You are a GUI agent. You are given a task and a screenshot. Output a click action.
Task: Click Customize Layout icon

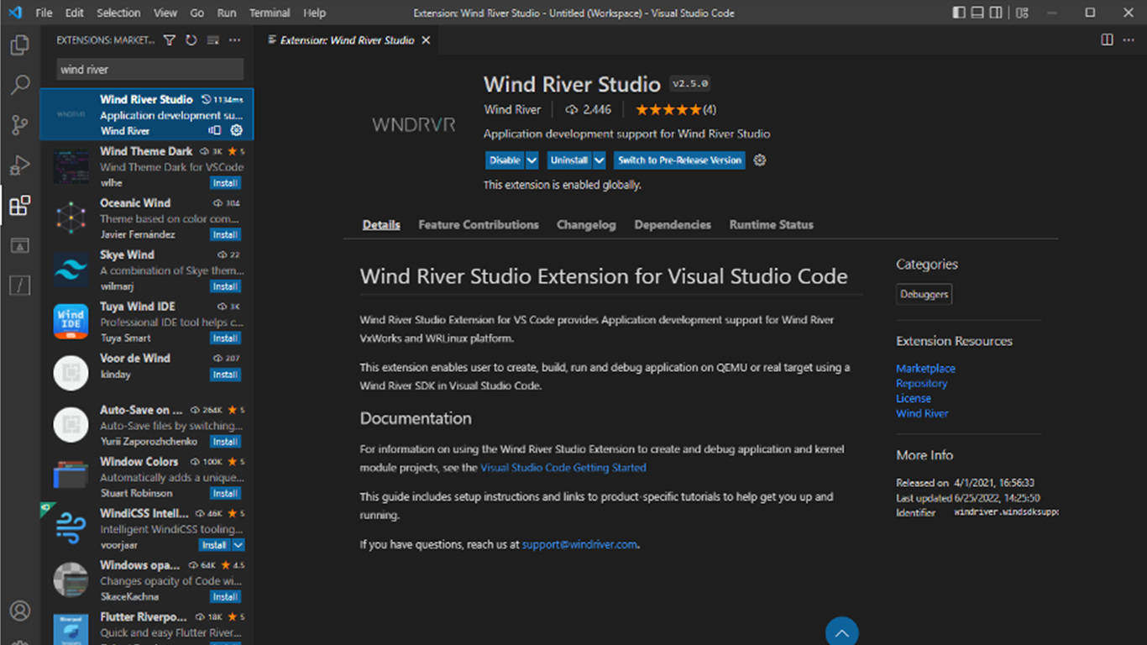coord(1022,13)
